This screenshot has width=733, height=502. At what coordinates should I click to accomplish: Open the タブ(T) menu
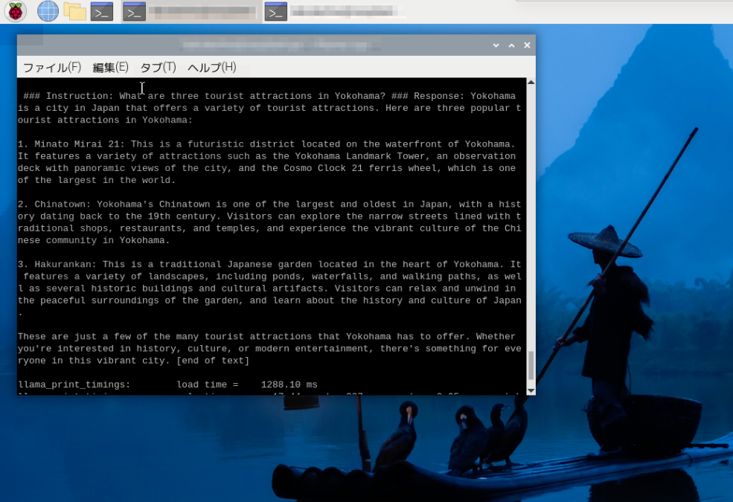click(158, 68)
